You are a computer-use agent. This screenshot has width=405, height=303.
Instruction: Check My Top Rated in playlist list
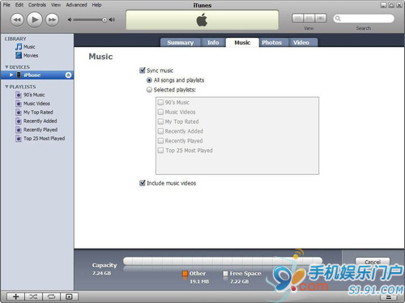[x=160, y=122]
